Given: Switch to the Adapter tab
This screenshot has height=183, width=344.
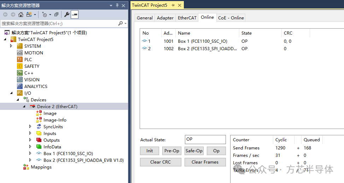Looking at the screenshot, I should pos(165,18).
